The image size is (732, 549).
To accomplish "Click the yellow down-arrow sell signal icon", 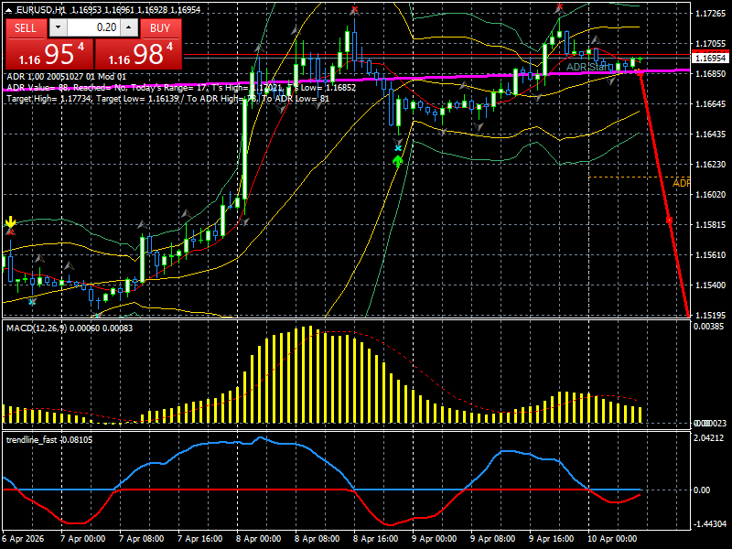I will coord(11,221).
